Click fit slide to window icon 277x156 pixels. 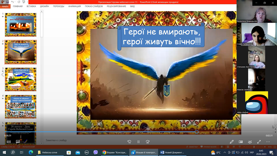275,147
